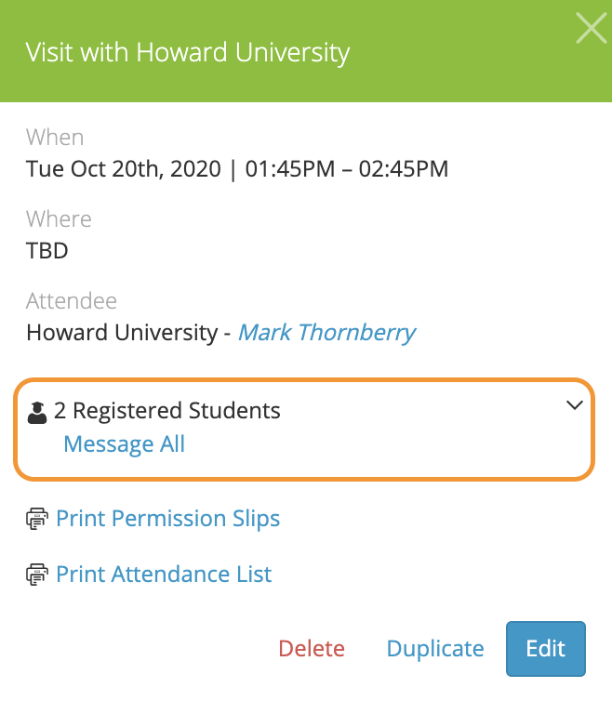Viewport: 612px width, 714px height.
Task: Delete this Howard University visit
Action: (312, 648)
